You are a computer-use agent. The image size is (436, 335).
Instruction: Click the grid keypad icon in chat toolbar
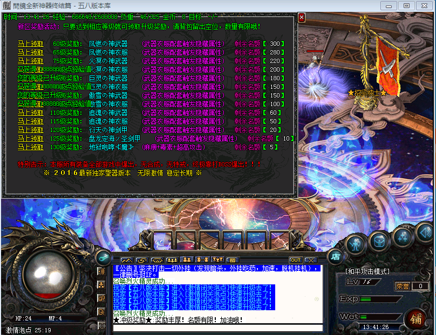click(233, 260)
